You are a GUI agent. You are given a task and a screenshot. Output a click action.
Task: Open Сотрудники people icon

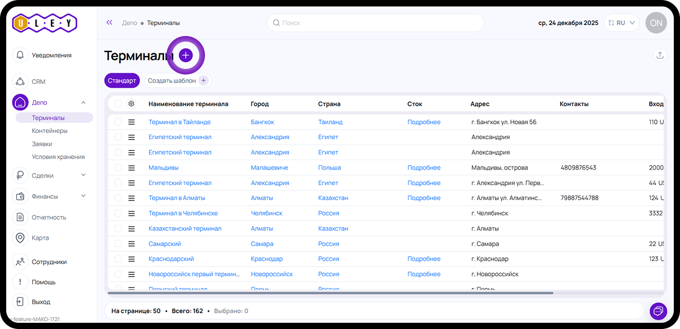coord(20,262)
